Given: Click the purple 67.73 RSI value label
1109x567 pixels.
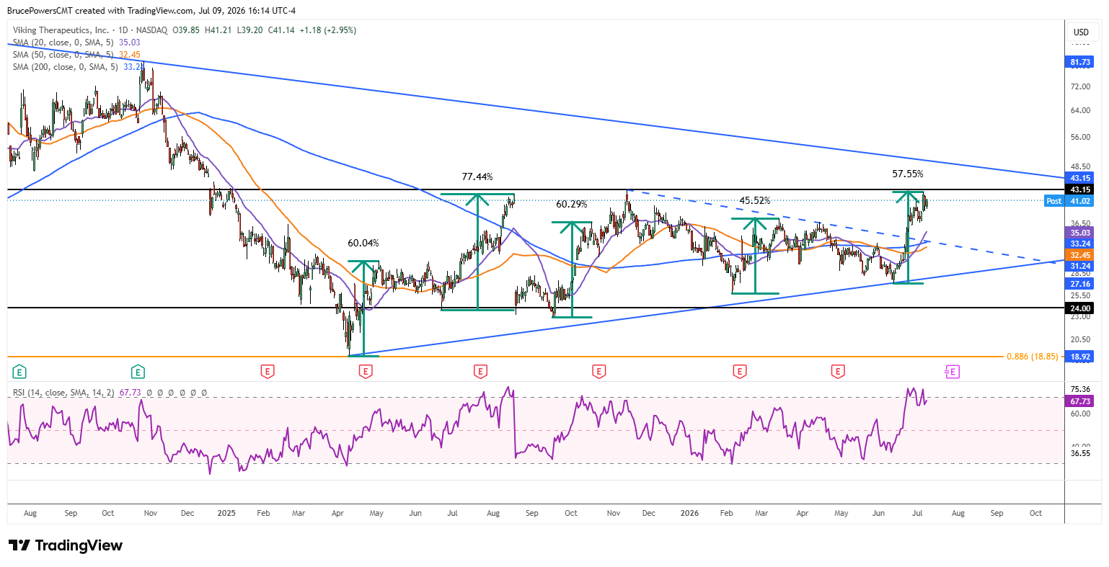Looking at the screenshot, I should click(x=1080, y=401).
